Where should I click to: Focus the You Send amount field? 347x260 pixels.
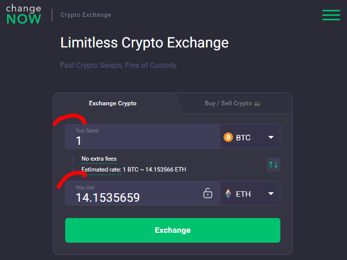tap(143, 136)
